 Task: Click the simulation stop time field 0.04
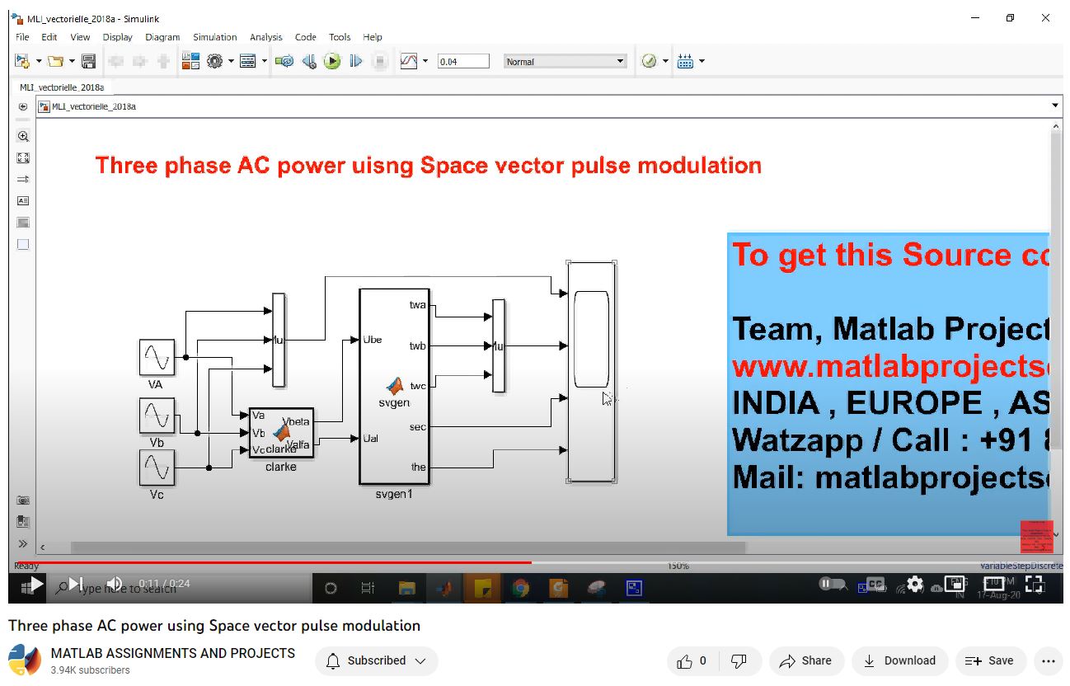pyautogui.click(x=463, y=61)
